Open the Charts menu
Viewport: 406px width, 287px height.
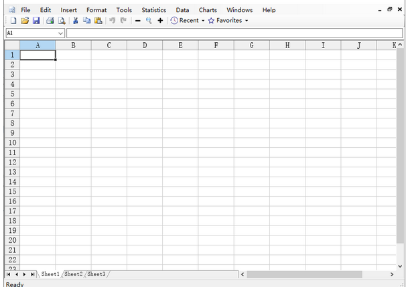[x=208, y=10]
